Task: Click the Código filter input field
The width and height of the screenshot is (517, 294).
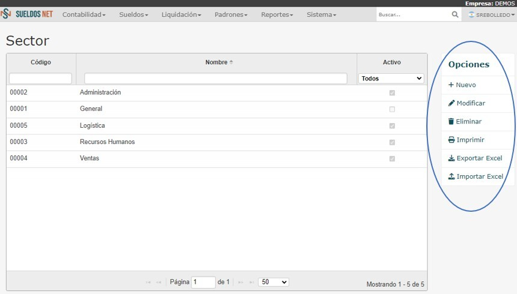Action: 40,79
